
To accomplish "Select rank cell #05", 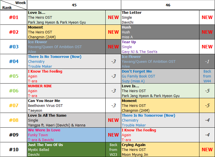I will coord(14,76).
